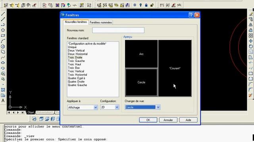This screenshot has width=254, height=142.
Task: Select the *Courant* viewport in preview
Action: [x=175, y=68]
